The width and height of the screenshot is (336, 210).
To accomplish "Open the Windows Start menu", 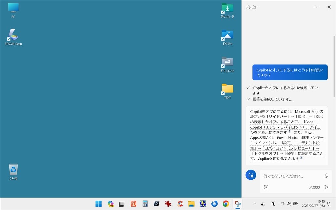I will coord(98,204).
